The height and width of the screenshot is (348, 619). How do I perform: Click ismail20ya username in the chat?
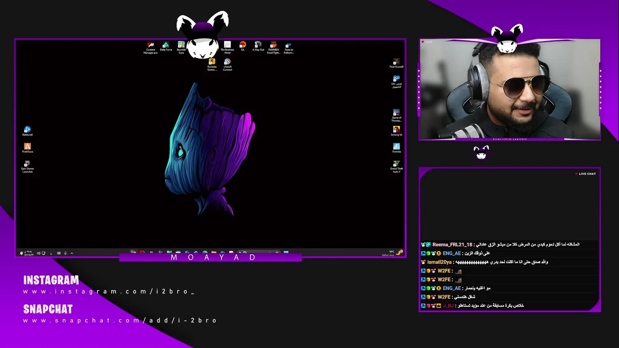[x=439, y=262]
